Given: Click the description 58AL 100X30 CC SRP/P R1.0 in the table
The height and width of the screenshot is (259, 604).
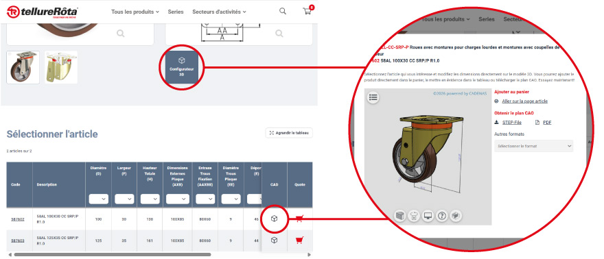Looking at the screenshot, I should tap(57, 219).
